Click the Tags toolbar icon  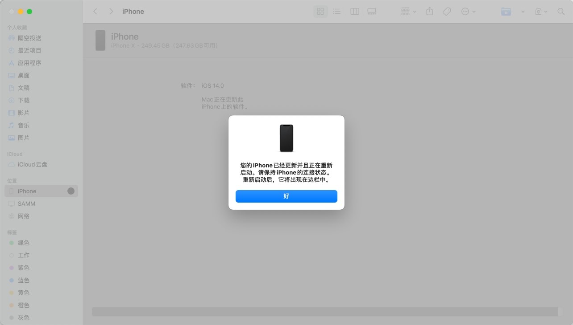click(447, 12)
